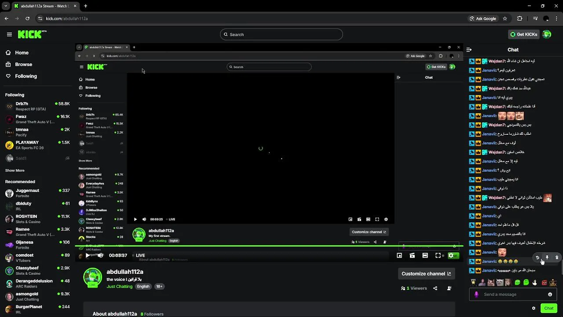Open PLAYAWAY channel in sidebar
Screen dimensions: 563x317
pos(37,145)
